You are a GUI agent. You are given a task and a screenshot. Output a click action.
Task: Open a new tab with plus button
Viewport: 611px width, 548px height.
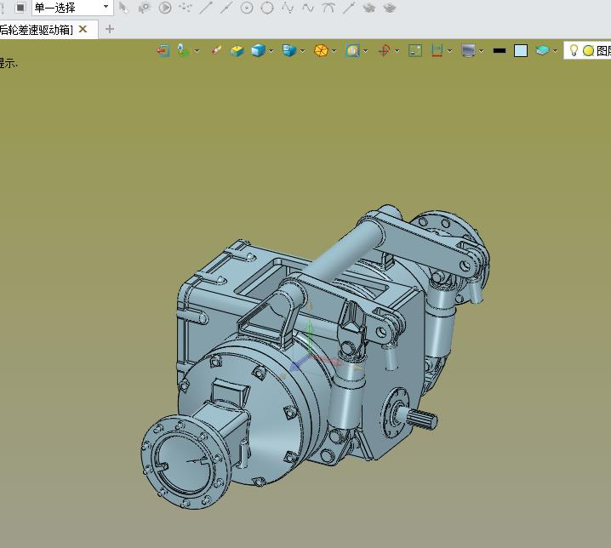click(109, 30)
